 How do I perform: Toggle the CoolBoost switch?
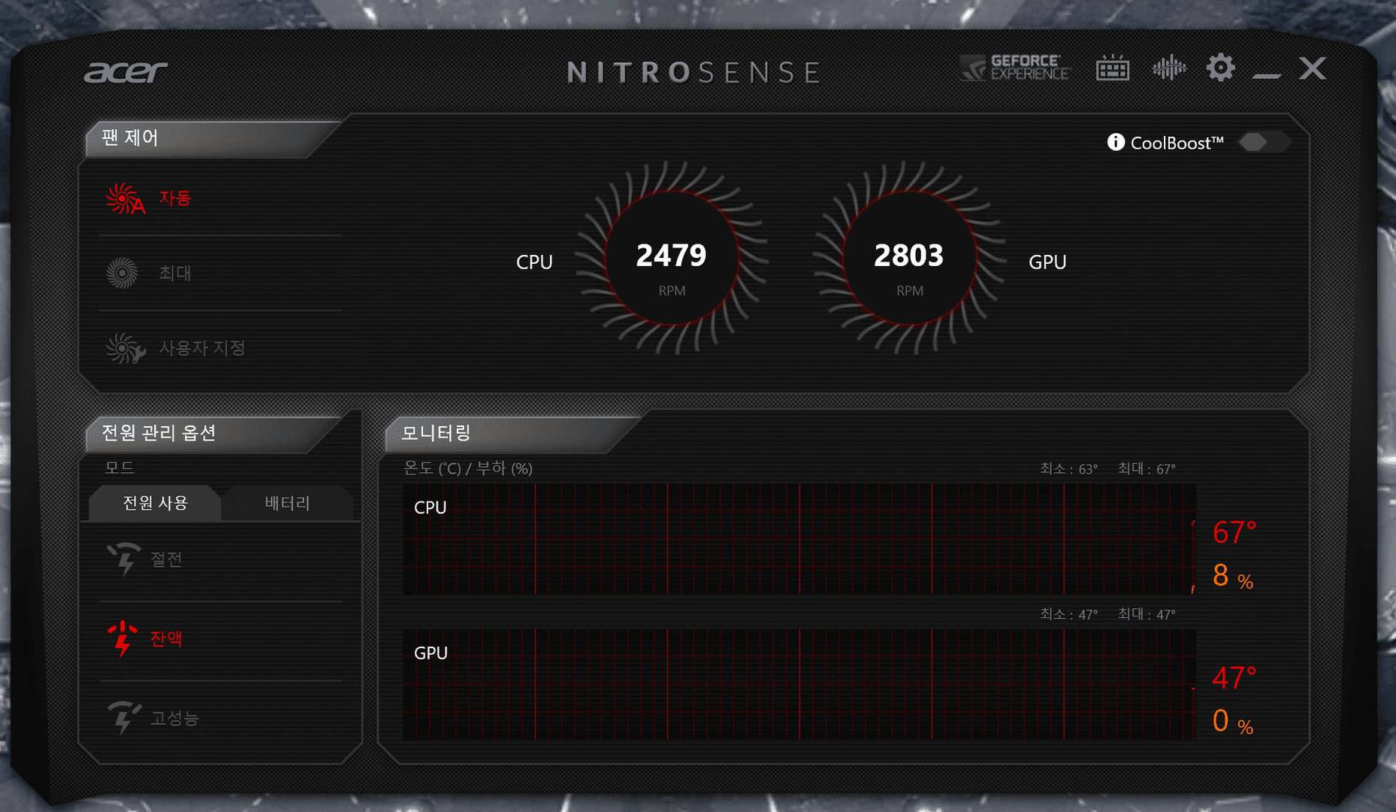pos(1265,142)
